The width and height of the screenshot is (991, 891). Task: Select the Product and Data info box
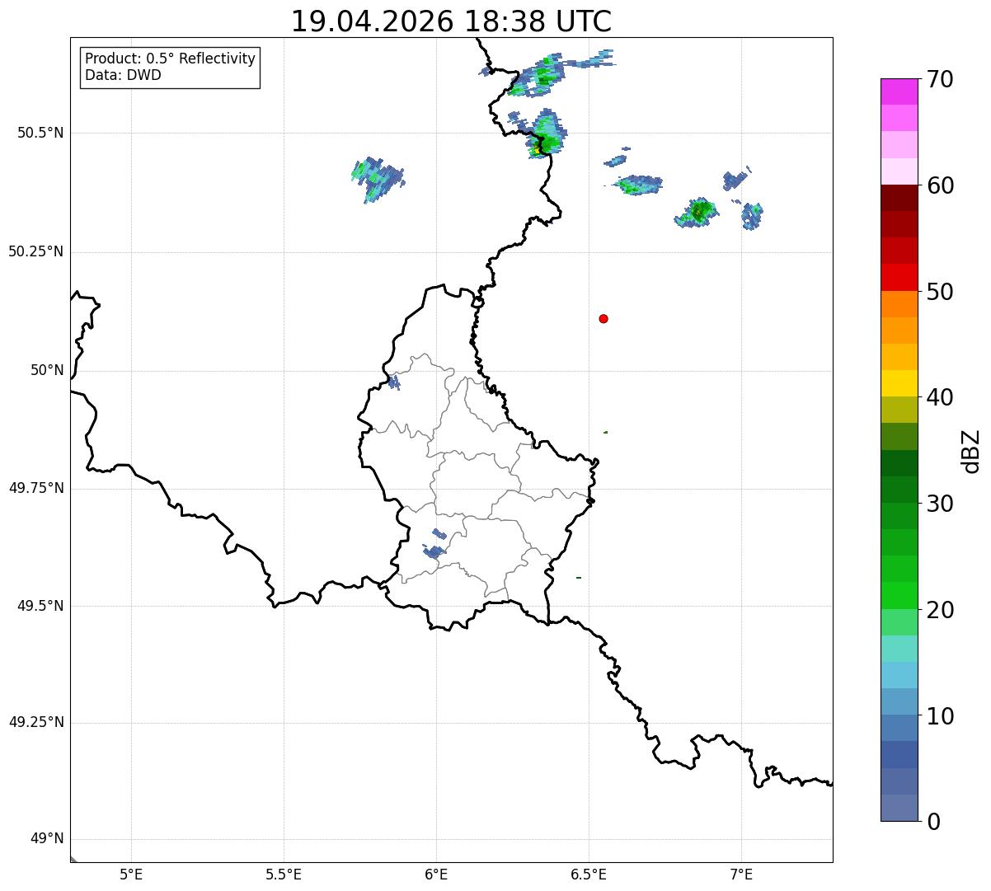[x=170, y=68]
